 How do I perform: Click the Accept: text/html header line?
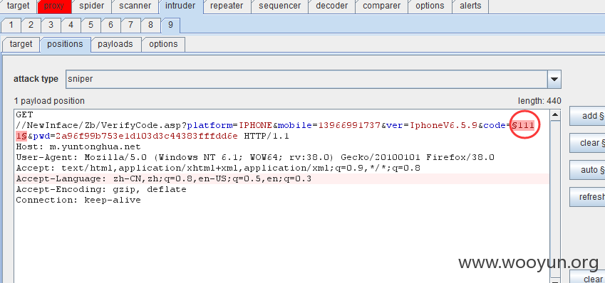[x=218, y=169]
